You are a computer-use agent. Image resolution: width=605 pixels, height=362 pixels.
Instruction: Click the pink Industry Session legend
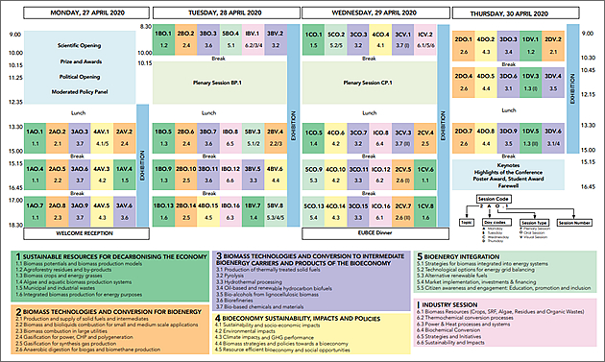tap(505, 323)
